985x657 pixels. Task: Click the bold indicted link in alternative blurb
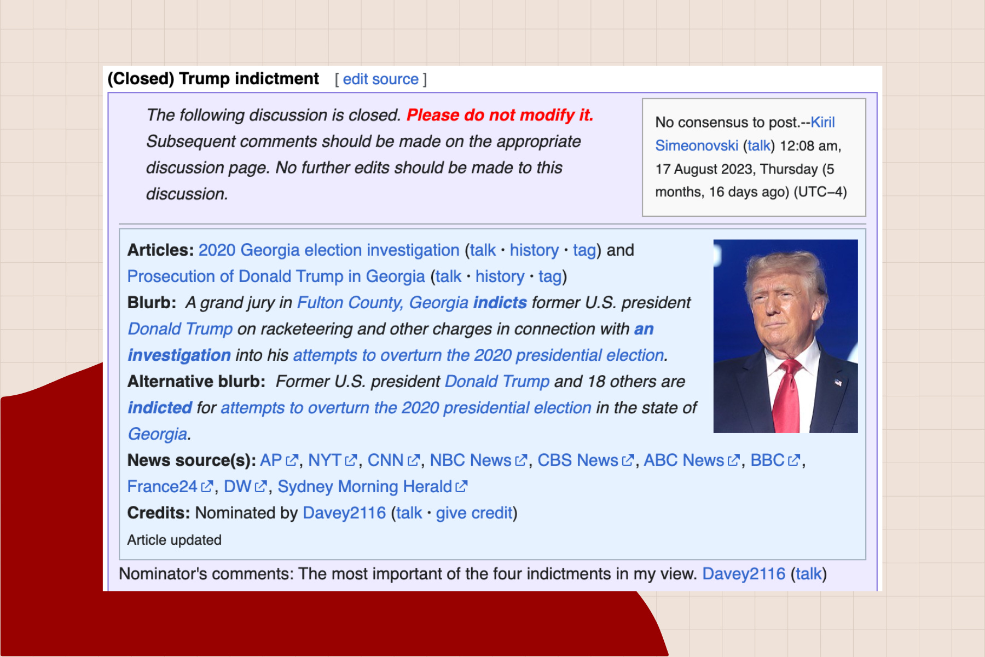click(160, 408)
